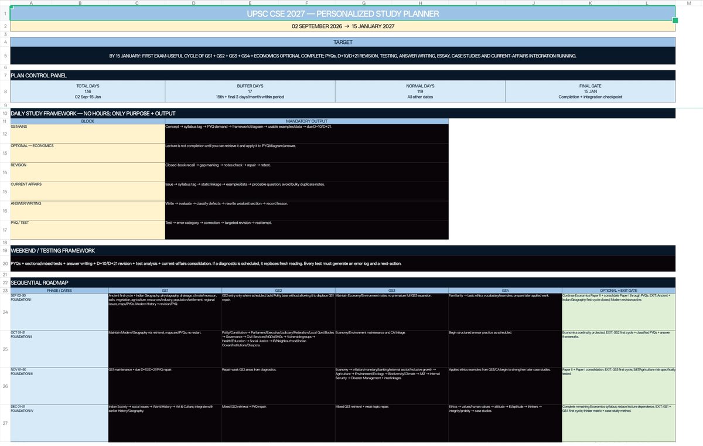Select the 'OCT 01-31 FOUNDATION II' phase cell
This screenshot has height=446, width=703.
point(59,349)
